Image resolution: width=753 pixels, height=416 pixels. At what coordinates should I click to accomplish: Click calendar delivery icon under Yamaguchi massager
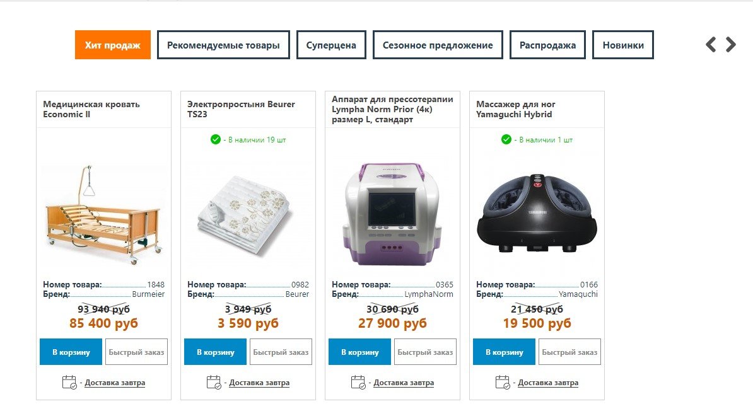pos(503,382)
